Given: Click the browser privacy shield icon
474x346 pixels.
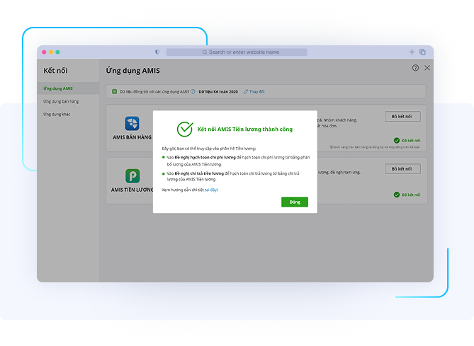Looking at the screenshot, I should pyautogui.click(x=157, y=52).
